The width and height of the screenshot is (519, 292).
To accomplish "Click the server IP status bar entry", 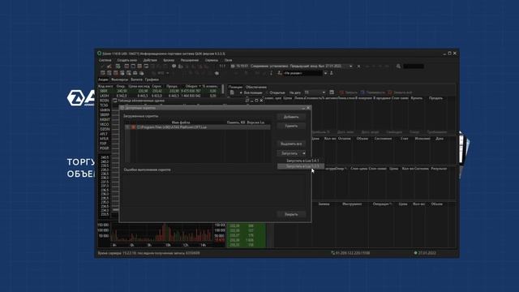I will [x=351, y=253].
